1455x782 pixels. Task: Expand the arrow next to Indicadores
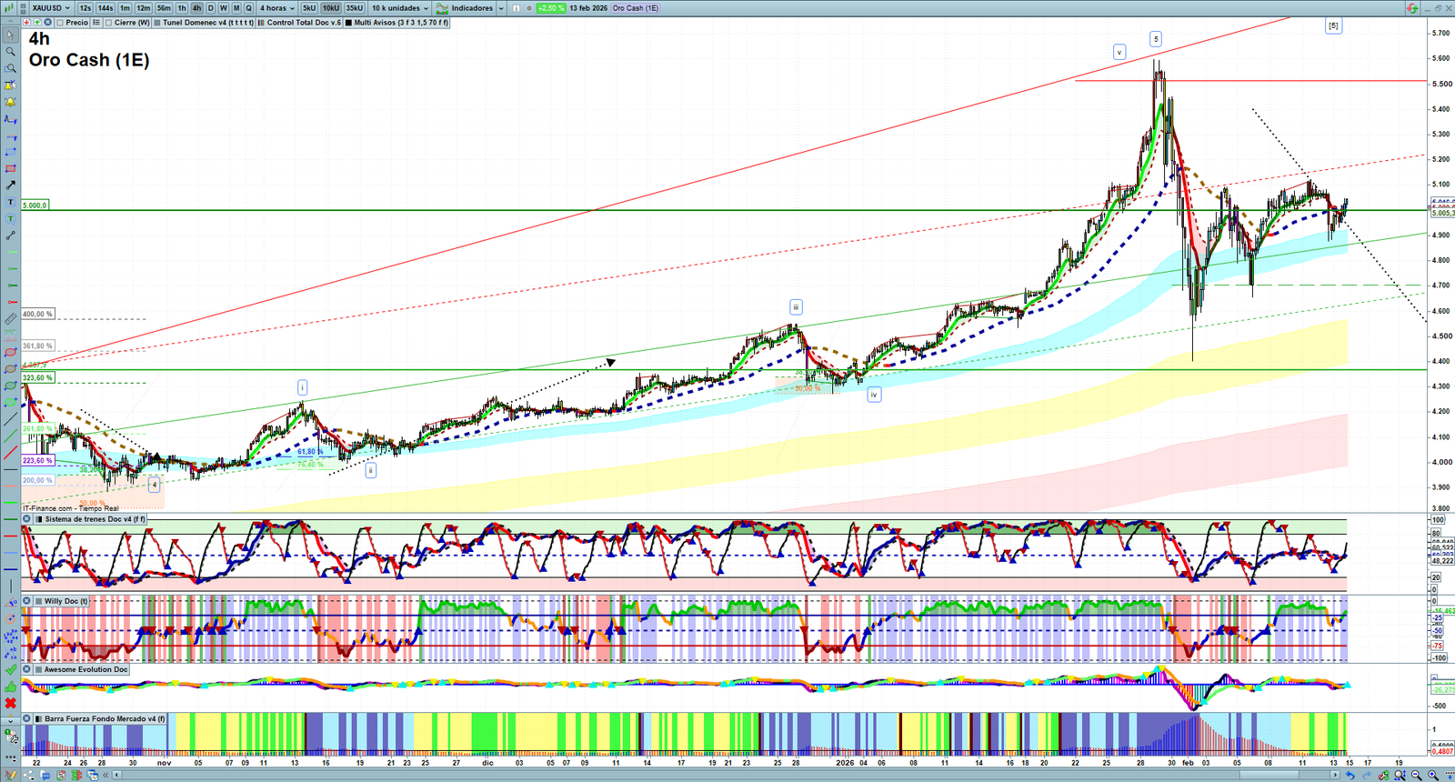(x=501, y=8)
